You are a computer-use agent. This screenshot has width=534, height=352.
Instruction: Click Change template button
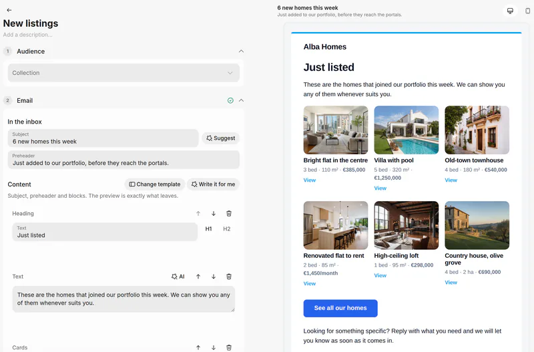pos(155,184)
